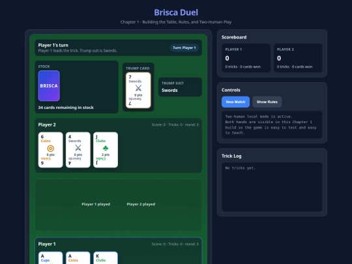This screenshot has height=264, width=352.
Task: Click the Trump Suit Swords box
Action: click(180, 87)
